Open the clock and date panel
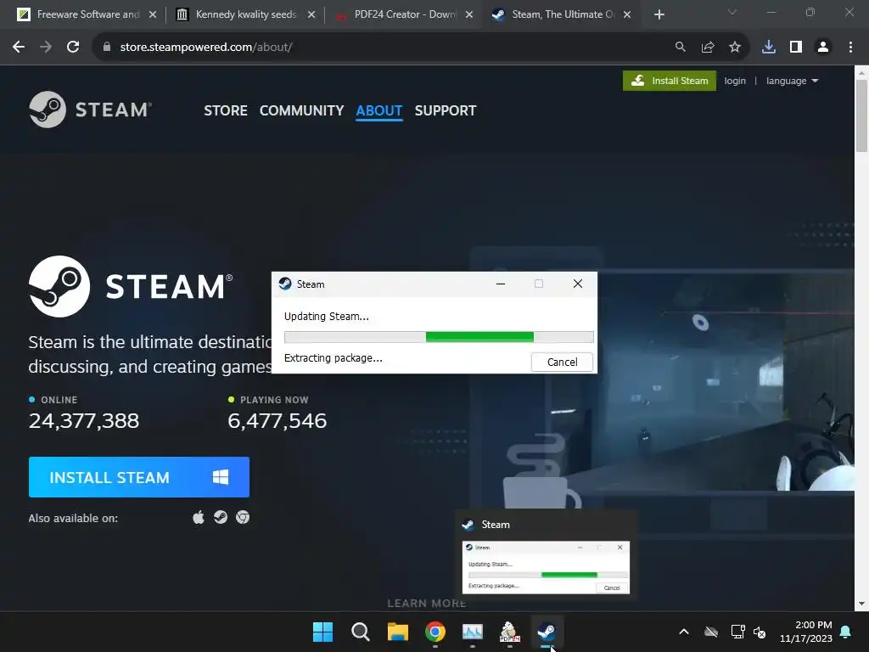Image resolution: width=869 pixels, height=652 pixels. coord(806,632)
